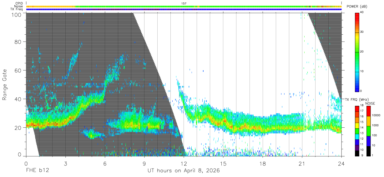Click the blue TX Freq time strip
The width and height of the screenshot is (384, 177).
[x=184, y=9]
